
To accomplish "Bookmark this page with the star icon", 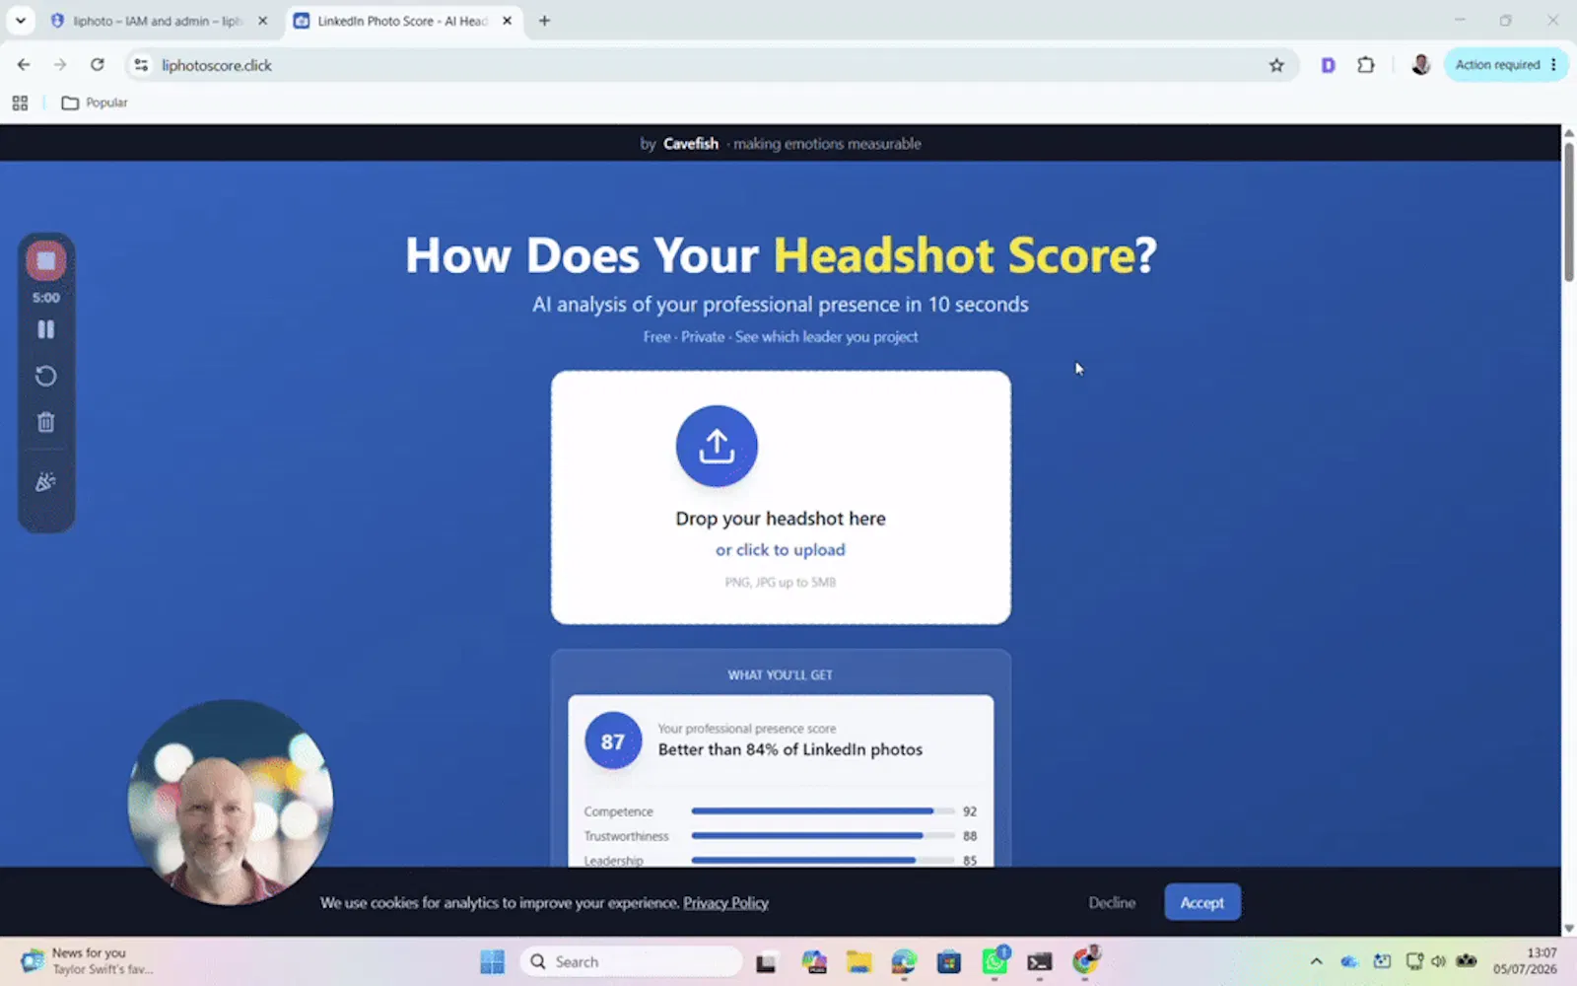I will click(x=1276, y=65).
